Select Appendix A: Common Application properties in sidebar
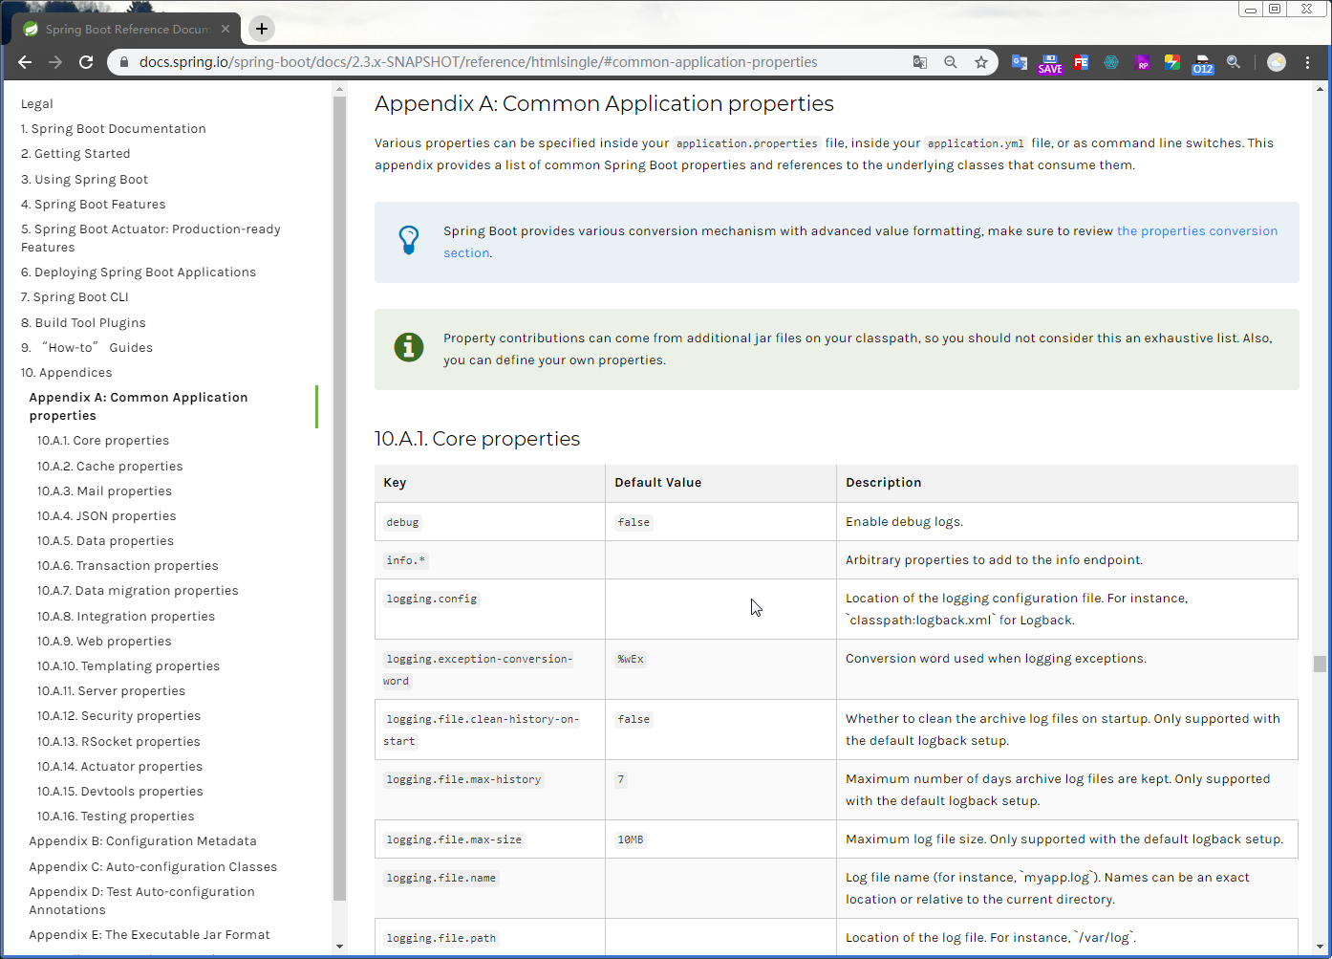This screenshot has height=959, width=1332. click(139, 406)
